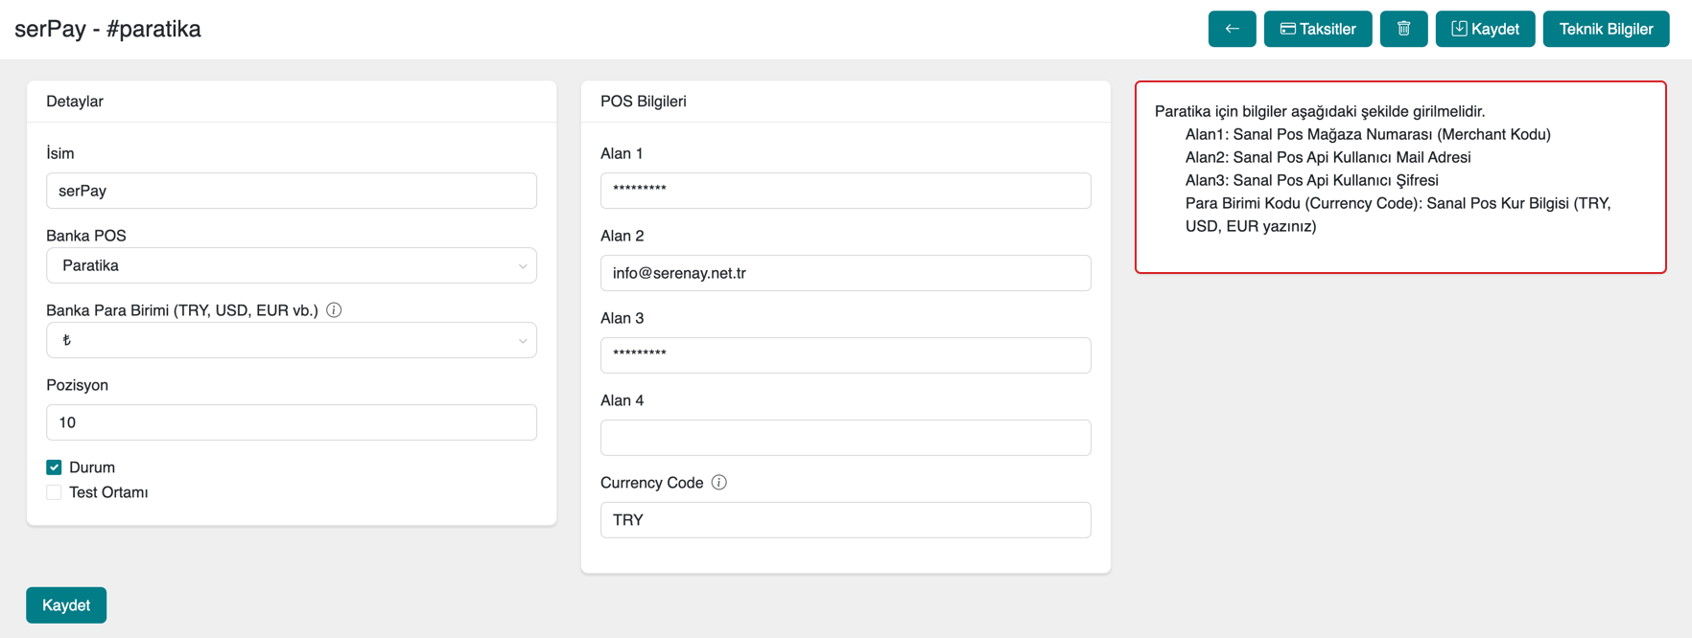Image resolution: width=1692 pixels, height=638 pixels.
Task: Open Taksitler installments page
Action: pos(1317,29)
